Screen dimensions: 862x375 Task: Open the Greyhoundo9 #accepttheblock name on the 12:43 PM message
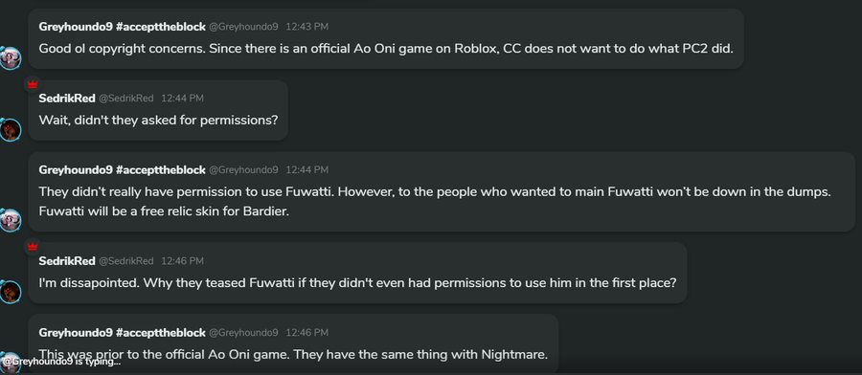coord(122,27)
